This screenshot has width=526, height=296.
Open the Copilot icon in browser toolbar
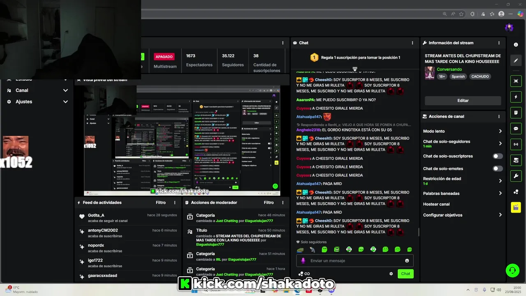point(520,14)
